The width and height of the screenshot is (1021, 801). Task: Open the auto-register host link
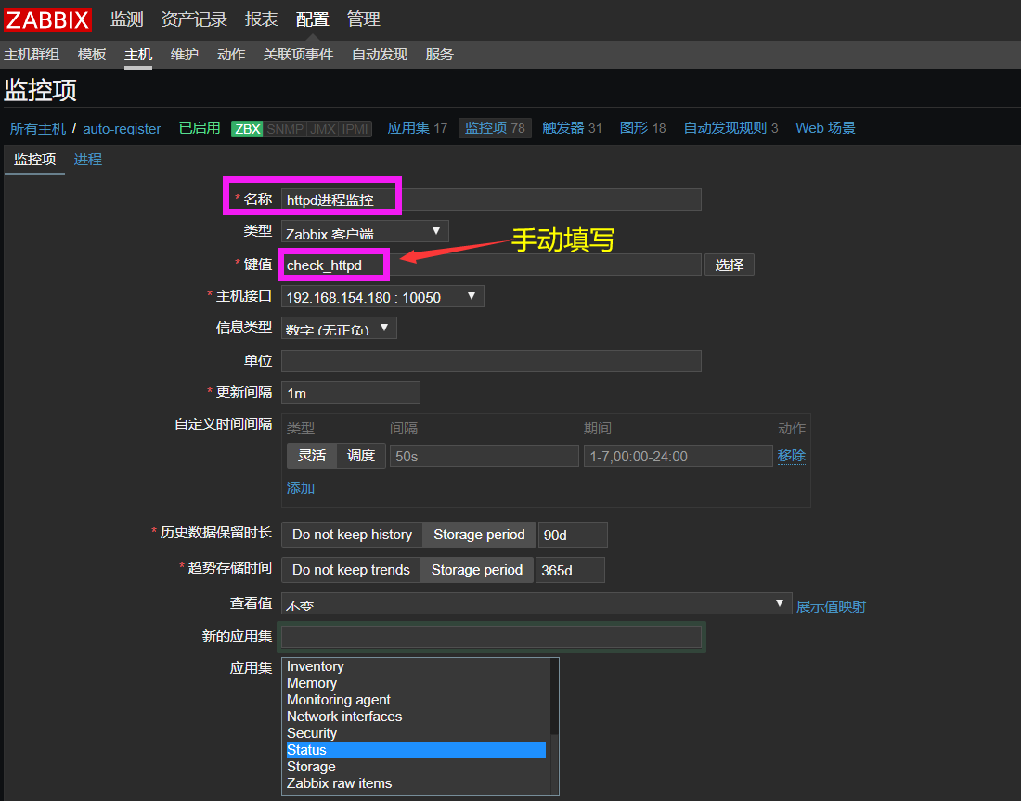(x=122, y=128)
